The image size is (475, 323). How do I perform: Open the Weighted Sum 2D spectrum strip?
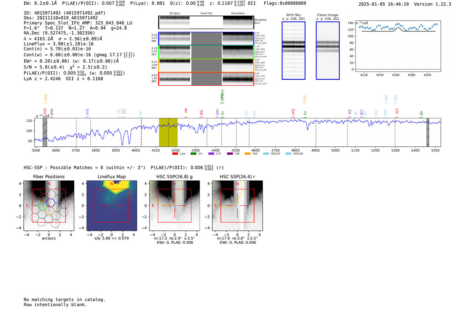(x=206, y=22)
